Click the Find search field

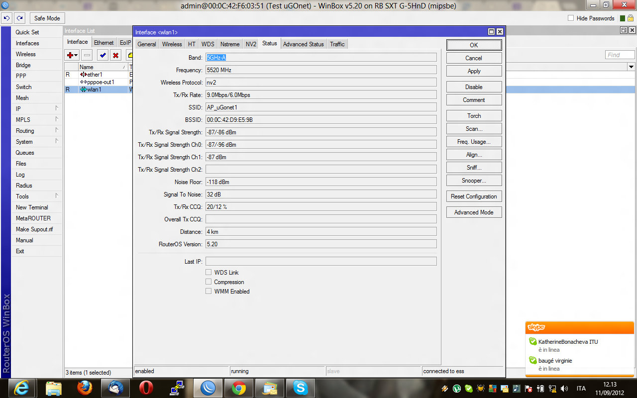pyautogui.click(x=620, y=55)
